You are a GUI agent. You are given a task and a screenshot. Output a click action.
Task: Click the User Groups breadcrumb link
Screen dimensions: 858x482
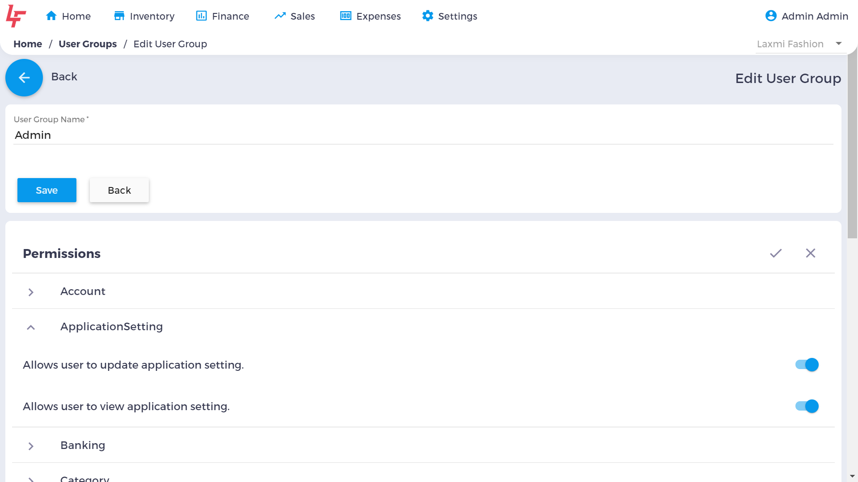tap(87, 44)
